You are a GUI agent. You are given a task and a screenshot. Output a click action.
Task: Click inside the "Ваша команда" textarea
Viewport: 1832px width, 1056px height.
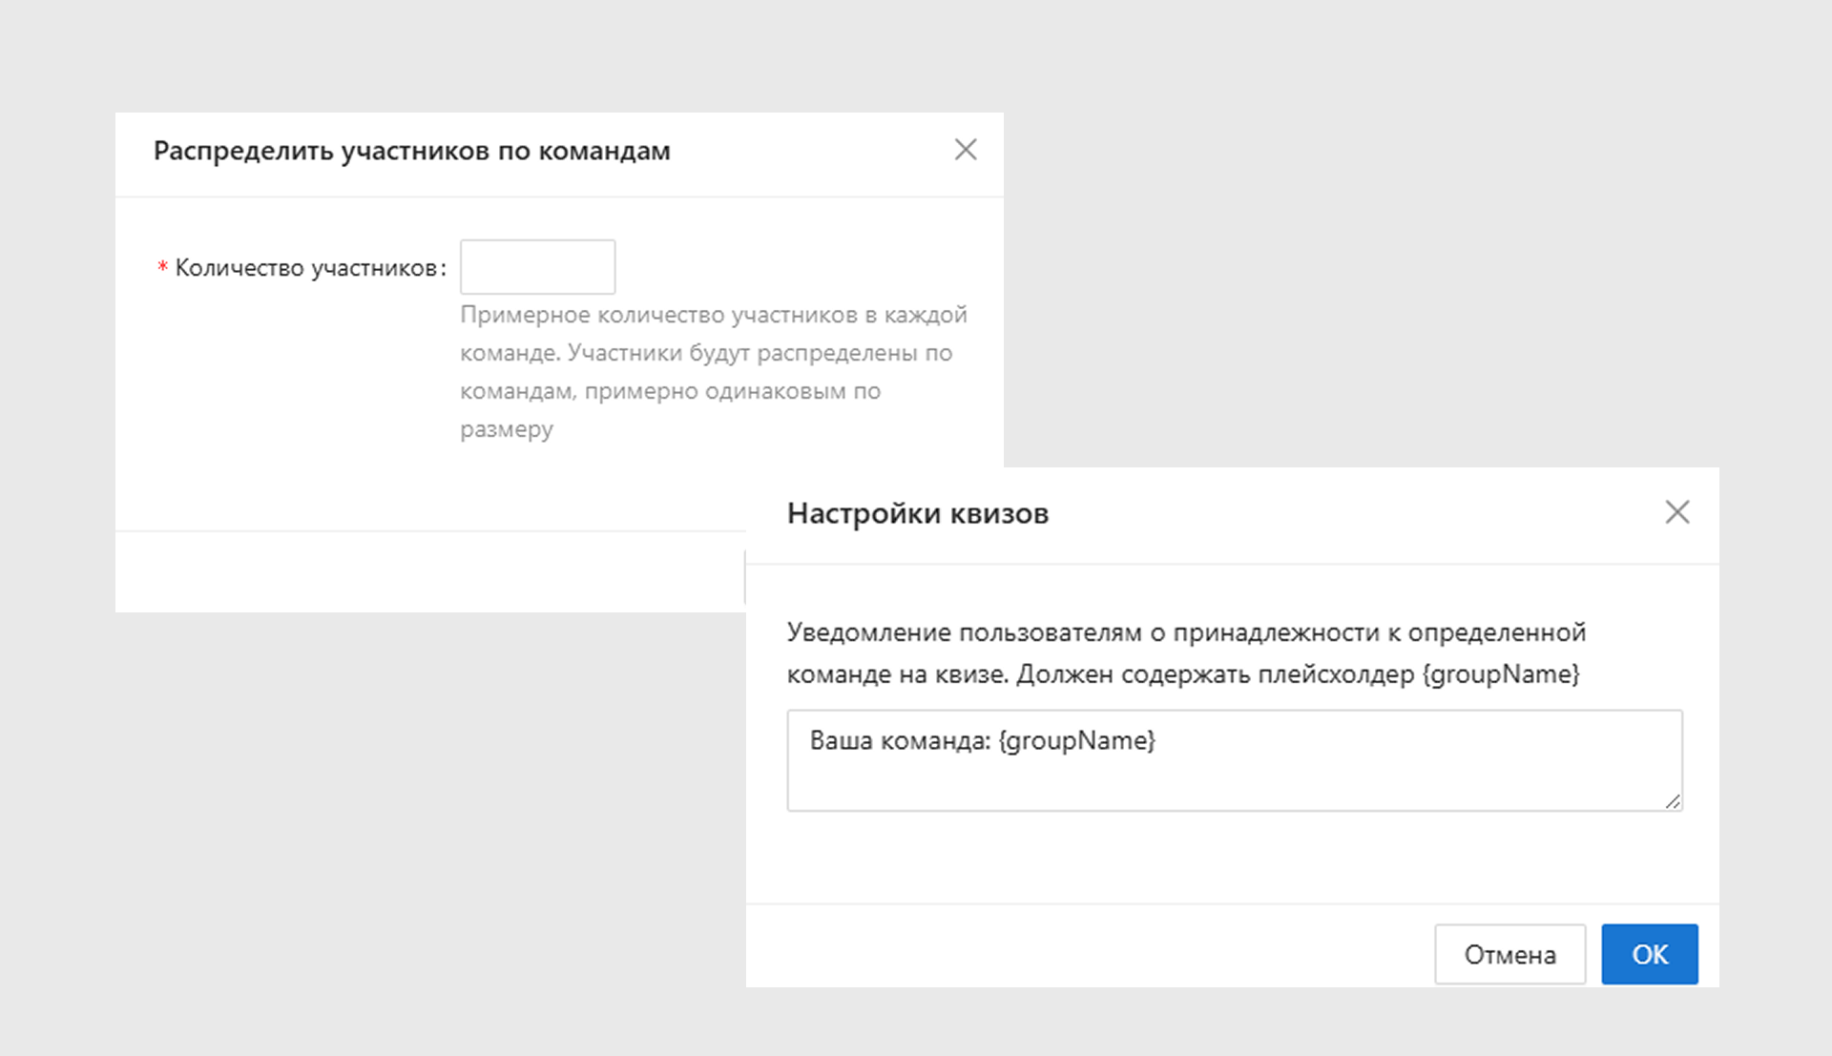[1234, 777]
